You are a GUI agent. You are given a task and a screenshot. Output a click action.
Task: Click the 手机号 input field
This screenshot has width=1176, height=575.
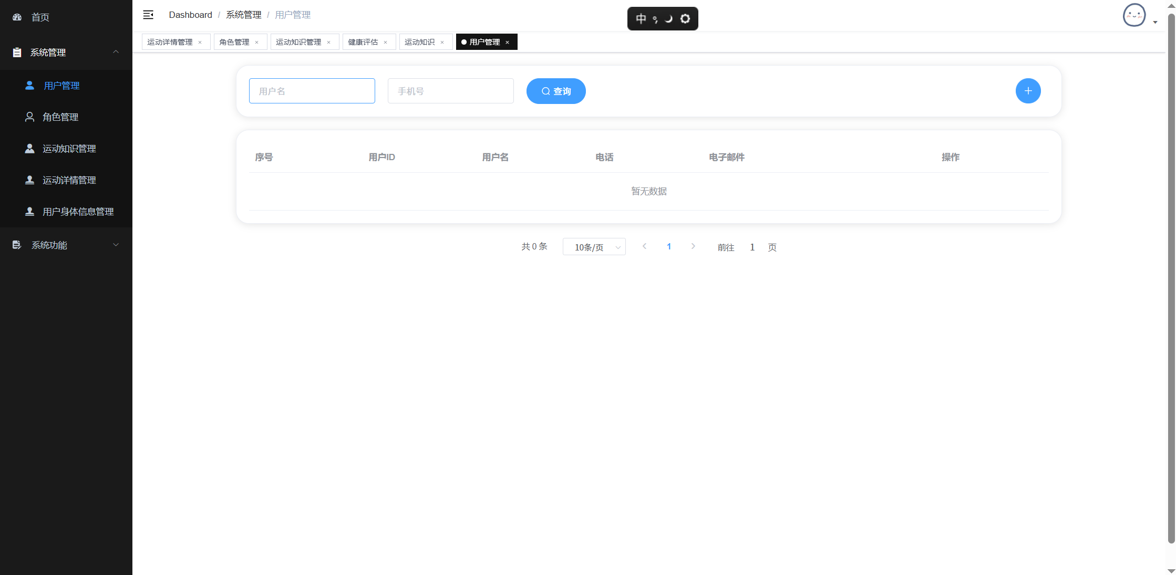click(450, 91)
